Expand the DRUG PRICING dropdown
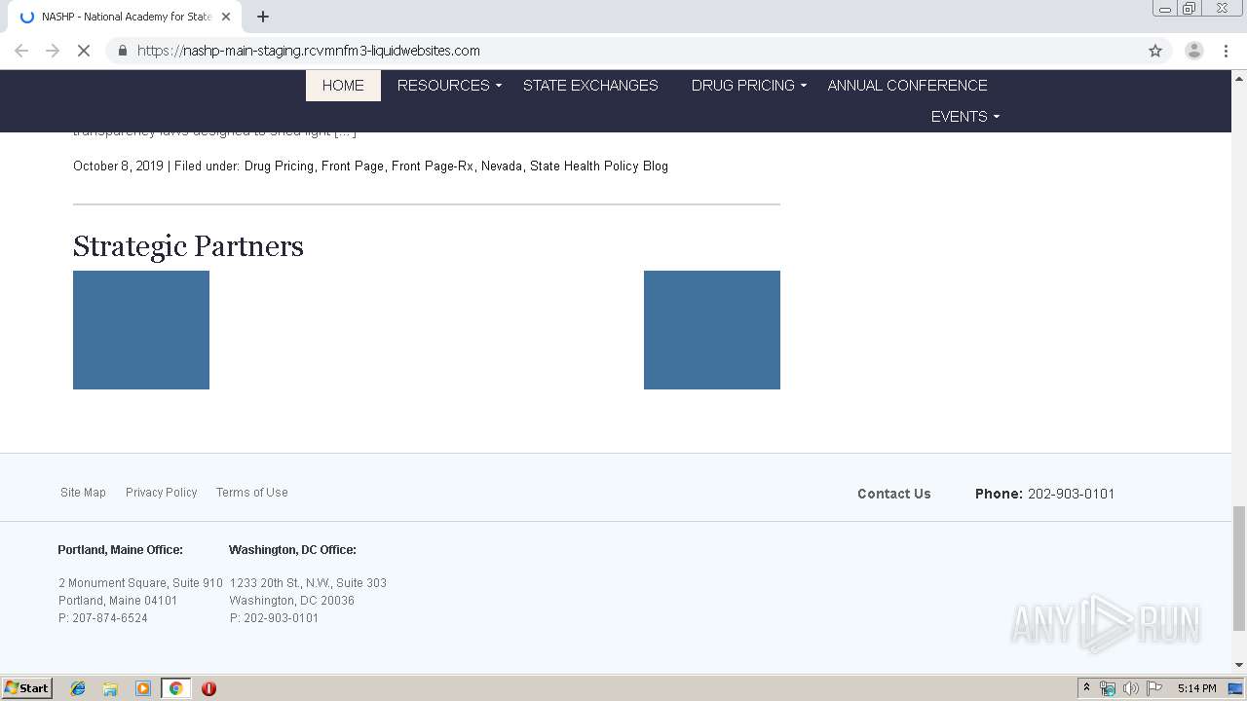The width and height of the screenshot is (1247, 701). click(x=749, y=86)
